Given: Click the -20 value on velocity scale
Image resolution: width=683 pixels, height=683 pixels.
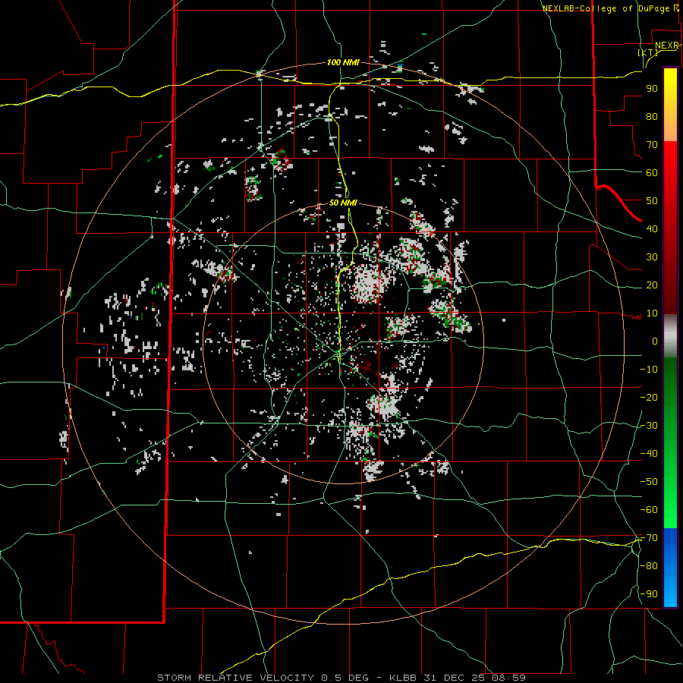Looking at the screenshot, I should [649, 398].
